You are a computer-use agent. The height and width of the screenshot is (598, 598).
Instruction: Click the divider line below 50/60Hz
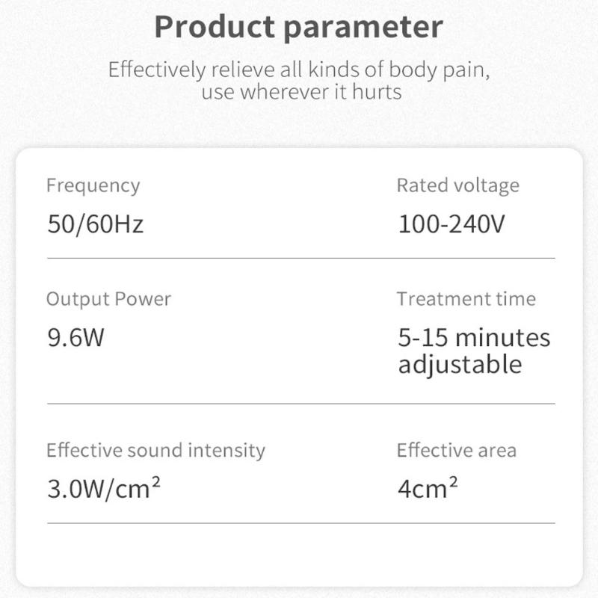click(x=300, y=259)
